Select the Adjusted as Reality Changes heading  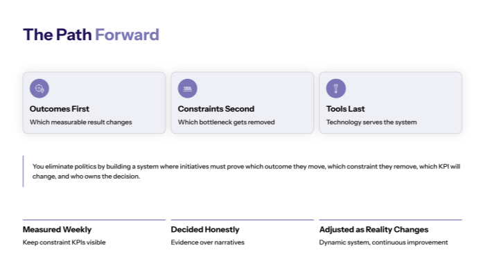tap(373, 229)
